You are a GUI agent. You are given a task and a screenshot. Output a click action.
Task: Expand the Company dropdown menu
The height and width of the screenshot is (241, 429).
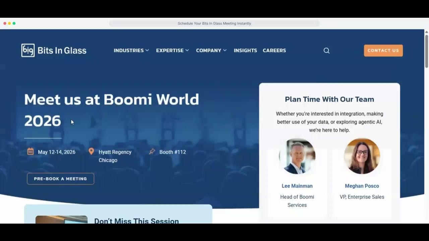coord(211,51)
